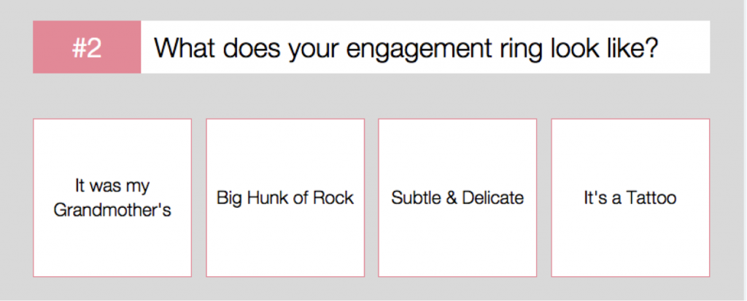The width and height of the screenshot is (747, 301).
Task: Click the engagement ring question heading
Action: click(406, 47)
